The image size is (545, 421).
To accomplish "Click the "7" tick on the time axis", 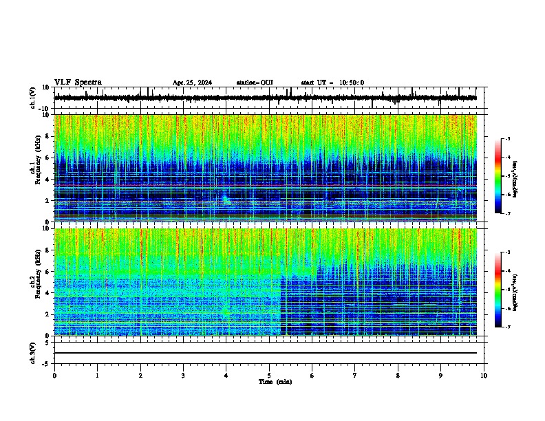I will [x=355, y=376].
